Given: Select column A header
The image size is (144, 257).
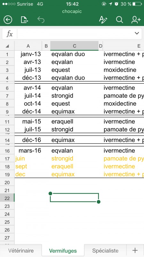Looking at the screenshot, I should pos(28,46).
